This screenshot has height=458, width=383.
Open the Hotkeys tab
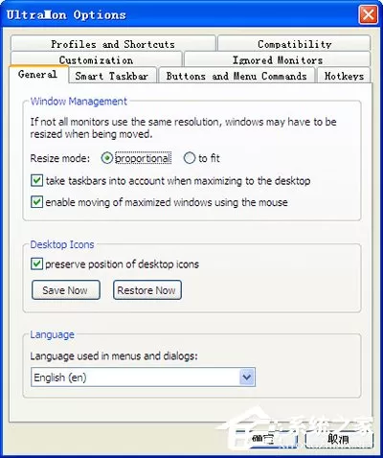pos(344,76)
